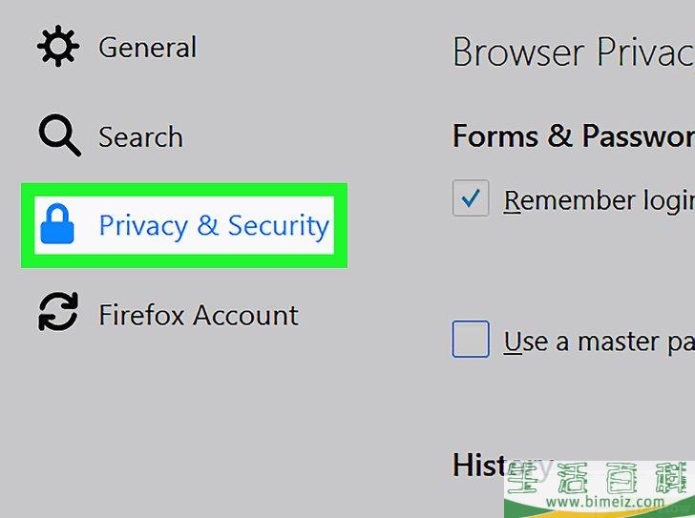The image size is (695, 518).
Task: Click the green-yellow swoosh under the watermark
Action: click(x=599, y=512)
